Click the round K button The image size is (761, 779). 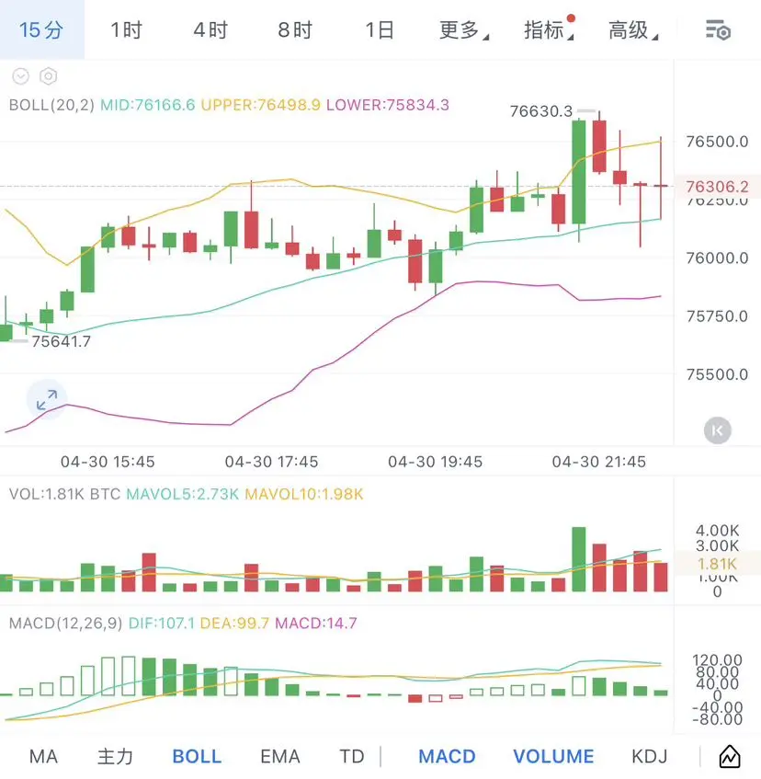pyautogui.click(x=717, y=430)
